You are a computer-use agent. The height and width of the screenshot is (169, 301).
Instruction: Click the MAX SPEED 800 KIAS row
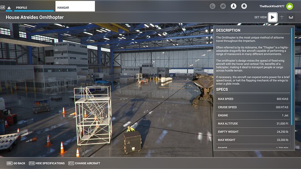pyautogui.click(x=253, y=99)
